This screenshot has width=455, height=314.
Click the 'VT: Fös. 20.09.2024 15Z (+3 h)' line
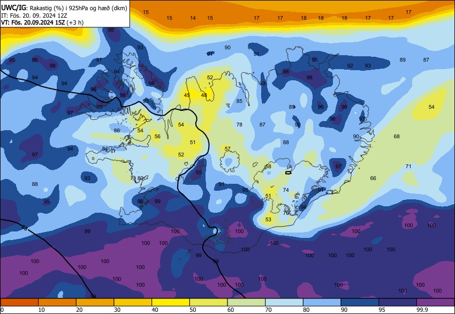pos(42,23)
